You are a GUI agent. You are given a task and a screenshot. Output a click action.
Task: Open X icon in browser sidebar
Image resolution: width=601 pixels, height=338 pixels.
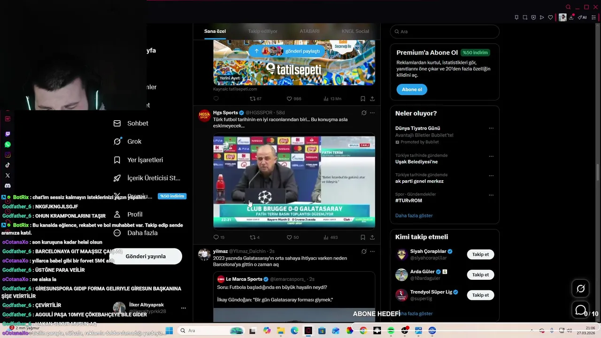tap(8, 176)
